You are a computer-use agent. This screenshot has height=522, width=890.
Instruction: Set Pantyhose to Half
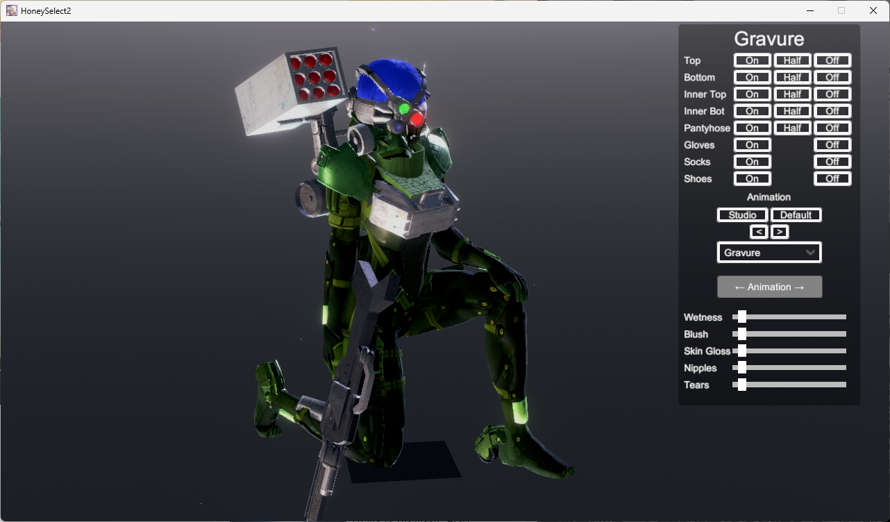click(793, 128)
